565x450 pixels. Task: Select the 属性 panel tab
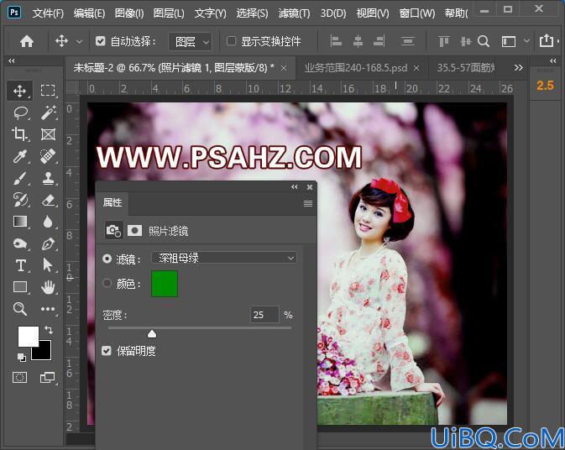point(112,203)
